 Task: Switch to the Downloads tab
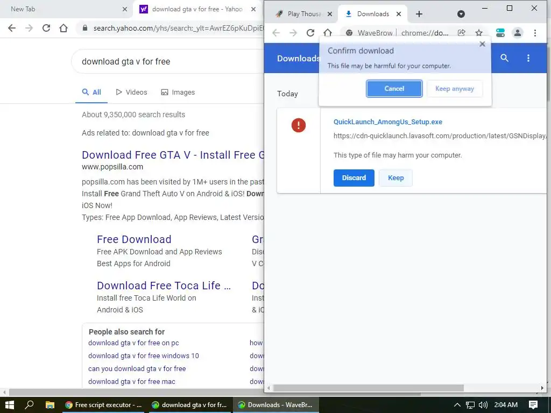(372, 14)
